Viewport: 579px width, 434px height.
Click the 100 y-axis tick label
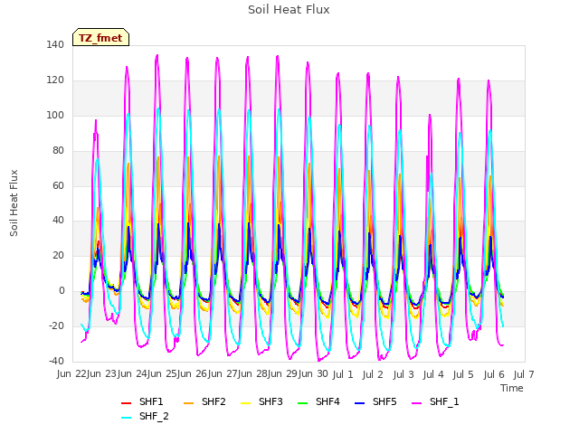(55, 115)
